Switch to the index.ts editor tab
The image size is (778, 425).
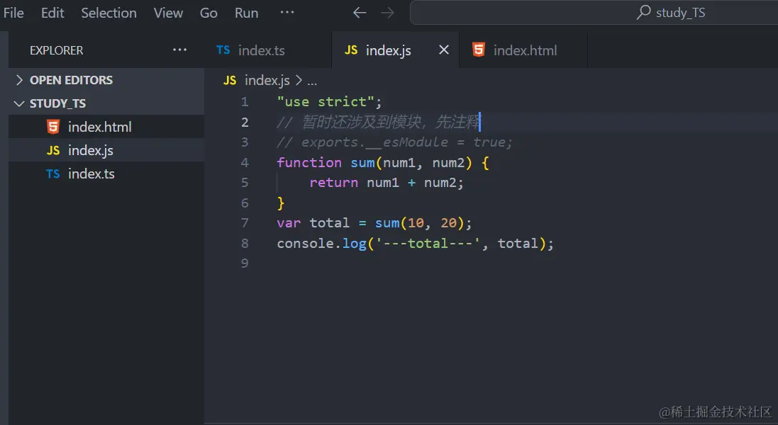[x=268, y=50]
